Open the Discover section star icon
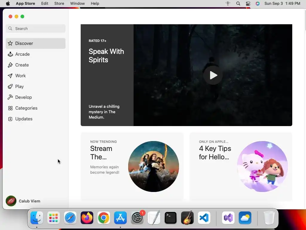Image resolution: width=306 pixels, height=230 pixels. click(x=10, y=43)
